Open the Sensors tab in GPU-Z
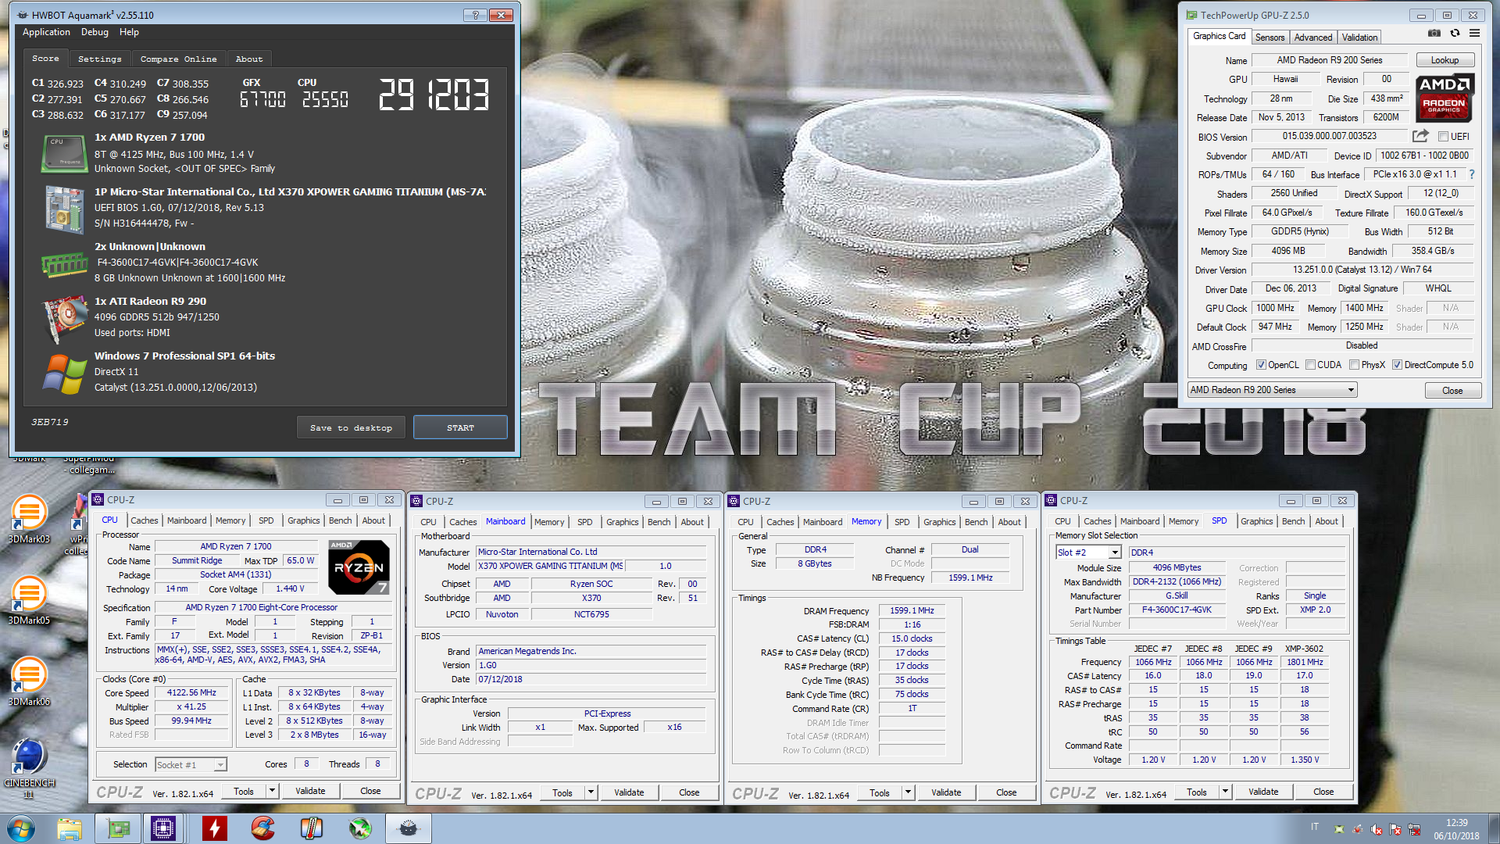Image resolution: width=1500 pixels, height=844 pixels. [1270, 38]
